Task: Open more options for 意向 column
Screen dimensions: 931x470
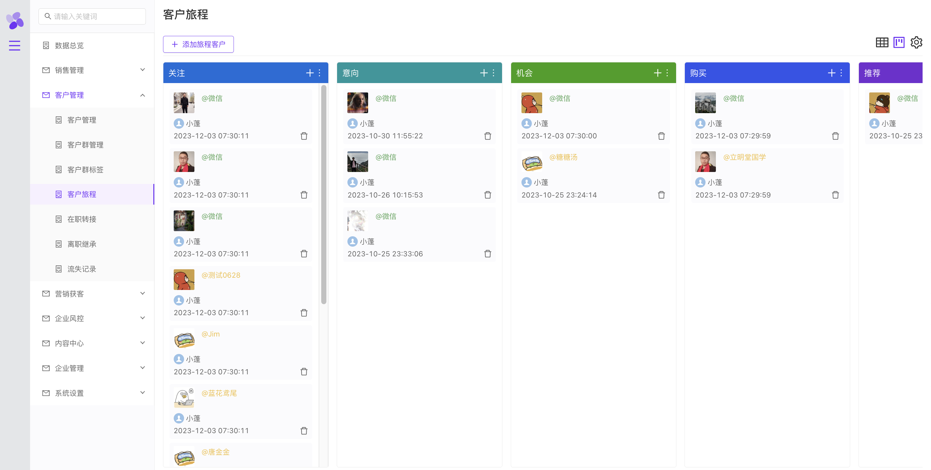Action: [x=493, y=73]
